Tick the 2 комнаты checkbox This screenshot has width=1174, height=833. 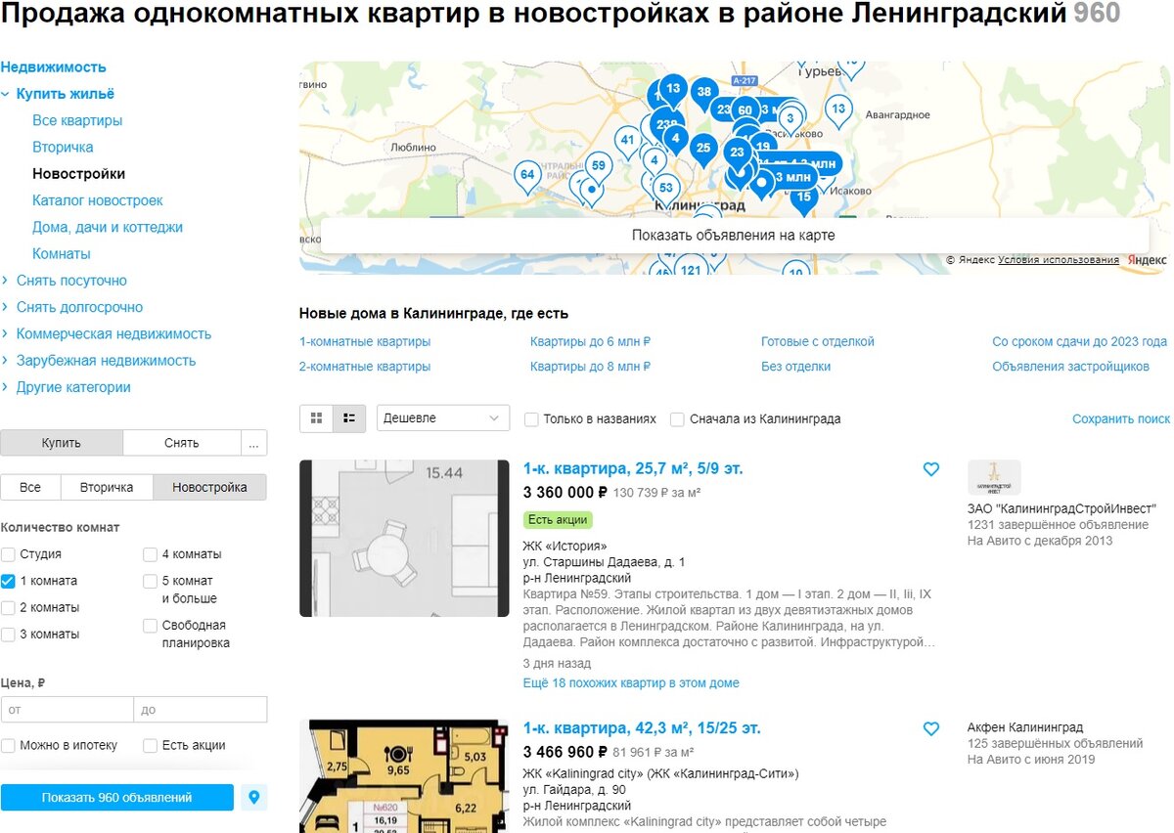tap(8, 607)
